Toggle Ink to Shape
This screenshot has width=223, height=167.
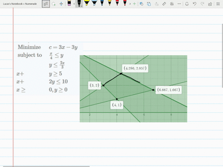coord(149,4)
